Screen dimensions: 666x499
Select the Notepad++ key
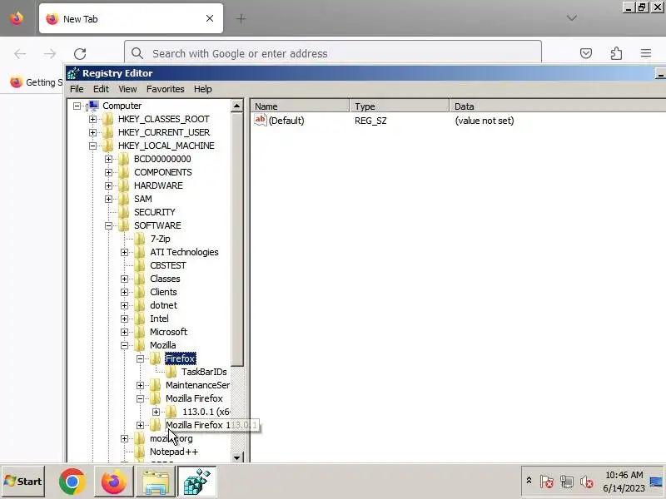174,452
